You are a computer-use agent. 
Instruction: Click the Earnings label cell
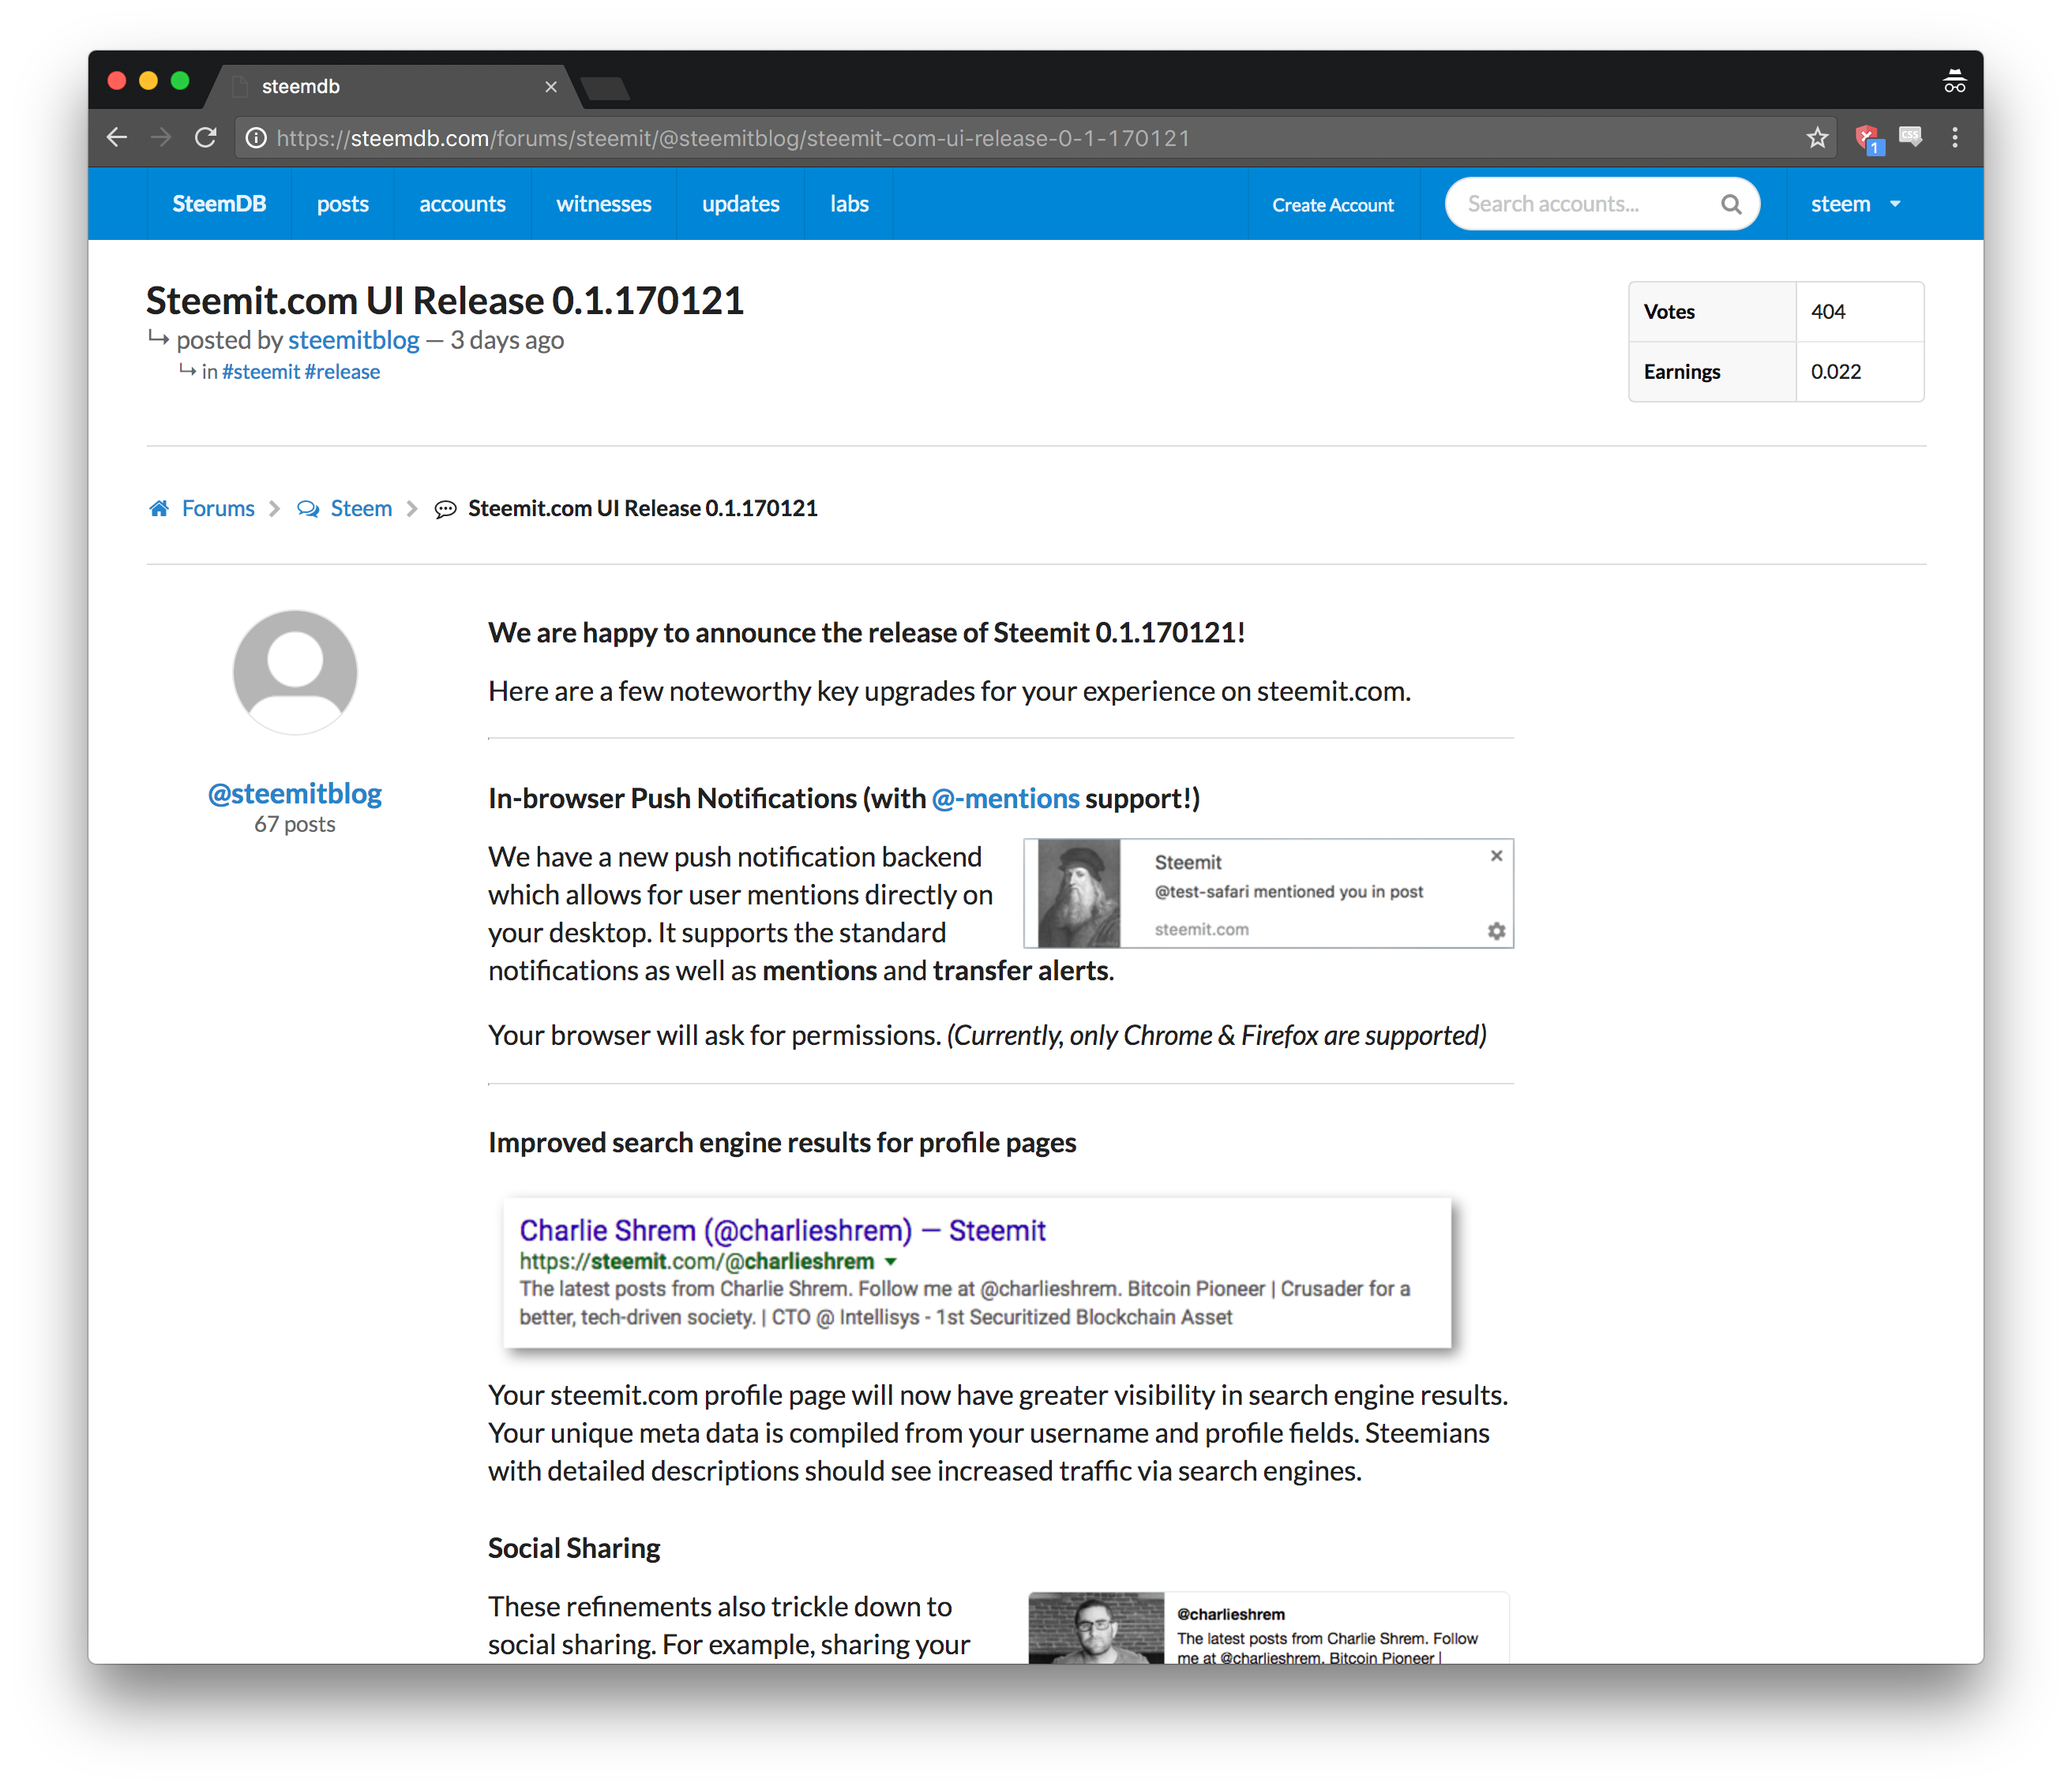pos(1712,372)
